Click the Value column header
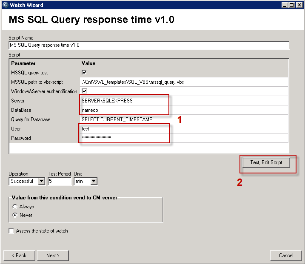Screen dimensions: 305x264 click(88, 63)
